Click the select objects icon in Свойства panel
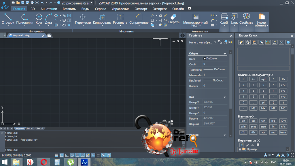 (x=225, y=42)
